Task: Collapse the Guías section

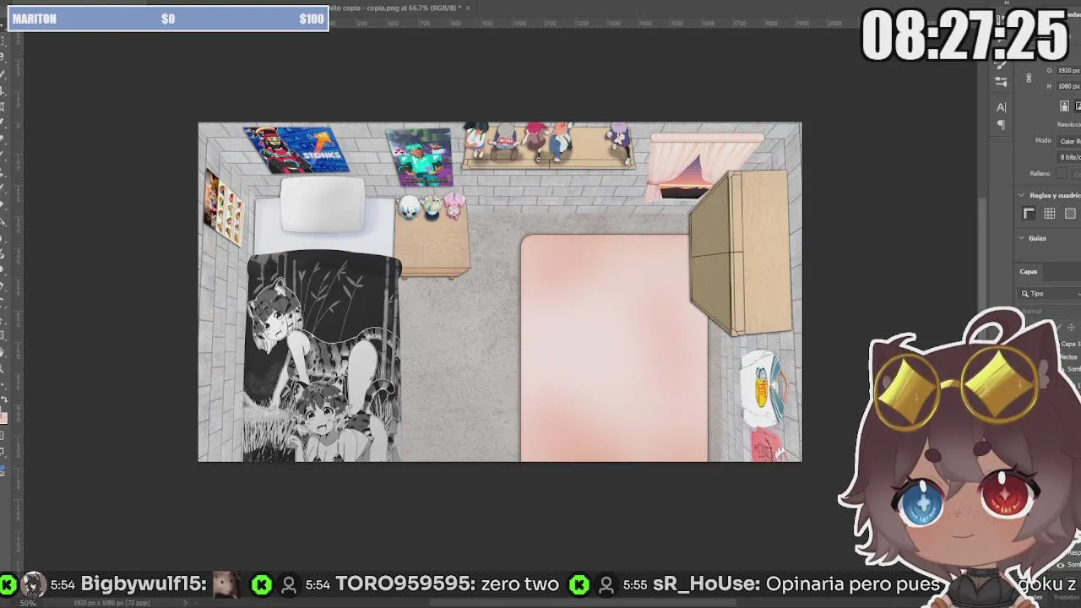Action: click(x=1021, y=238)
